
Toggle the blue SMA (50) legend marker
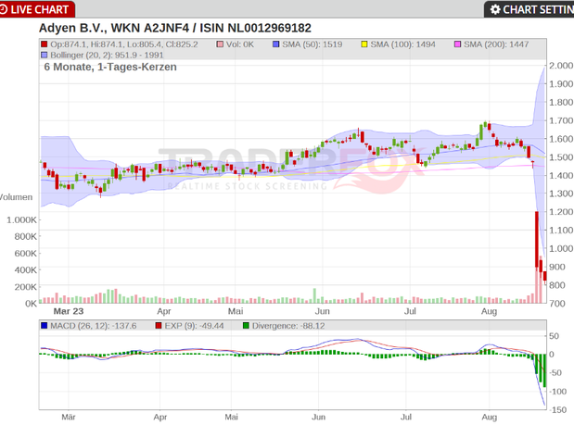coord(276,44)
